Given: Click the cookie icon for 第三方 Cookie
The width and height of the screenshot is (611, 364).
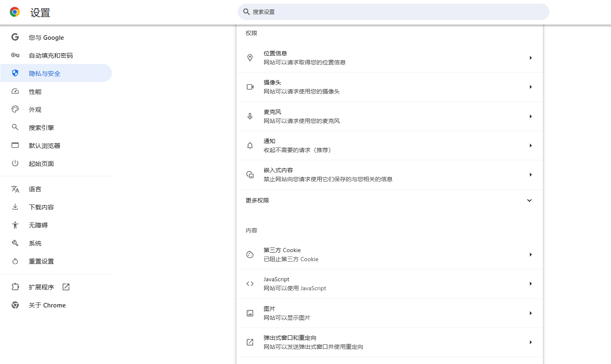Looking at the screenshot, I should (250, 255).
